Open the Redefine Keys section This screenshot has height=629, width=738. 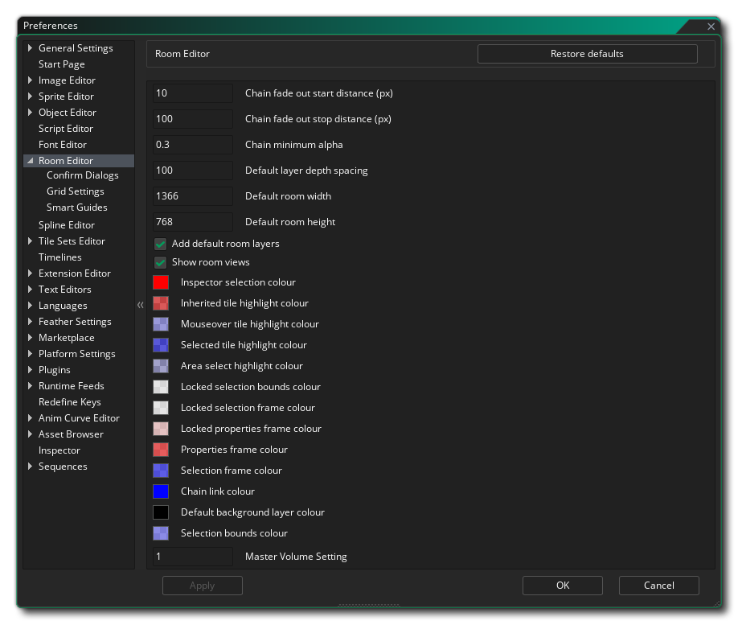click(70, 401)
